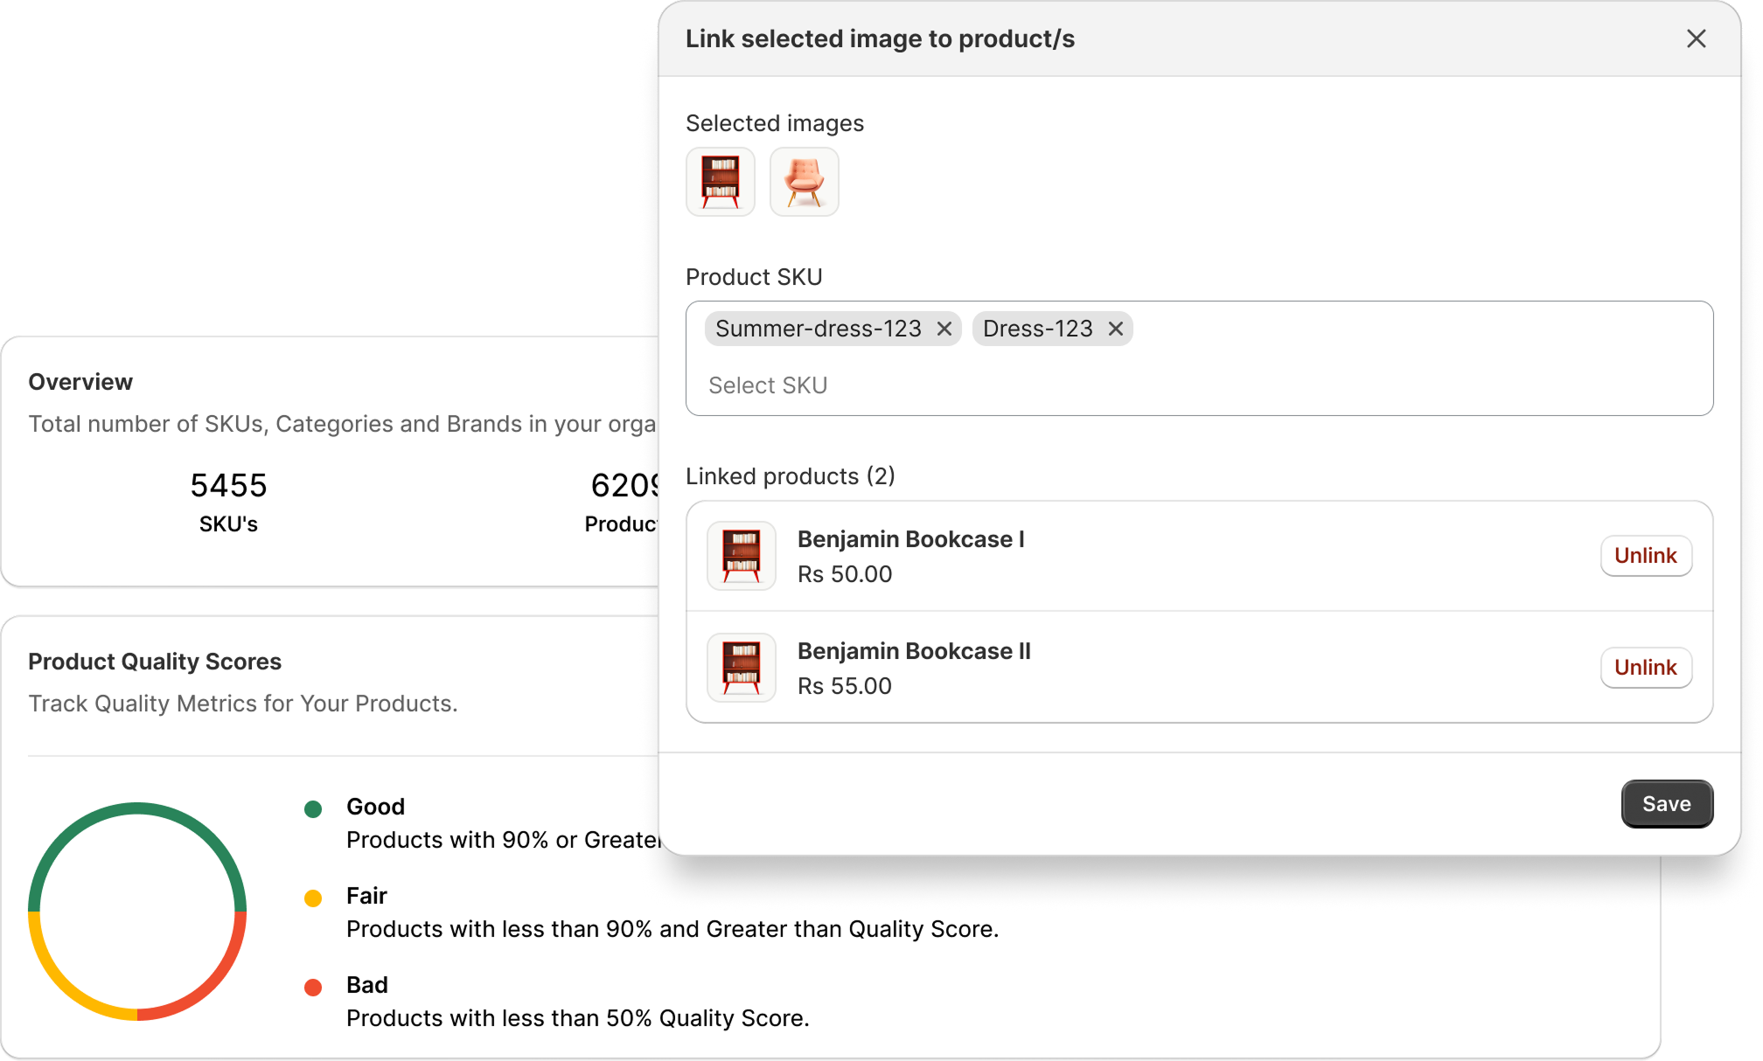The width and height of the screenshot is (1763, 1061).
Task: Select the Dress-123 SKU chip
Action: point(1037,329)
